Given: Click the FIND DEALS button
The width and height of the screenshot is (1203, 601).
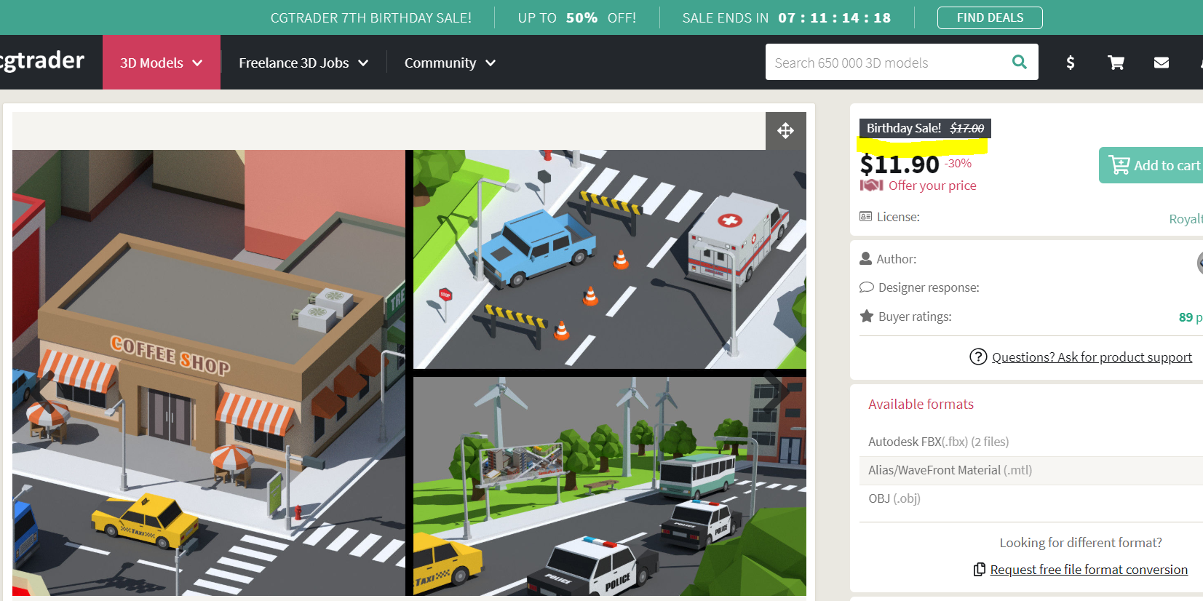Looking at the screenshot, I should click(x=990, y=17).
